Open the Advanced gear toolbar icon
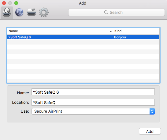This screenshot has height=140, width=167. pos(44,12)
